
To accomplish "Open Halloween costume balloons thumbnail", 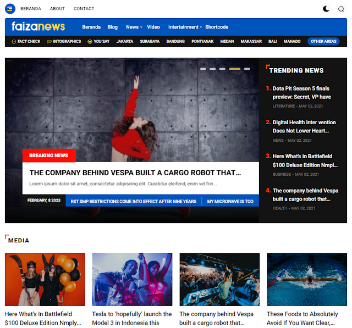I will (45, 279).
